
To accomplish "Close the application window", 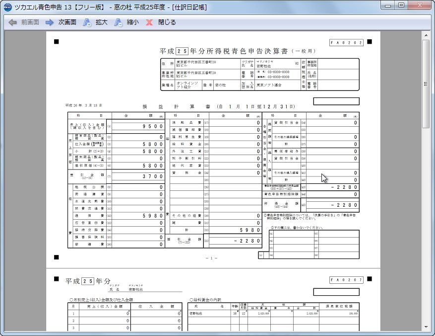I will pos(420,5).
